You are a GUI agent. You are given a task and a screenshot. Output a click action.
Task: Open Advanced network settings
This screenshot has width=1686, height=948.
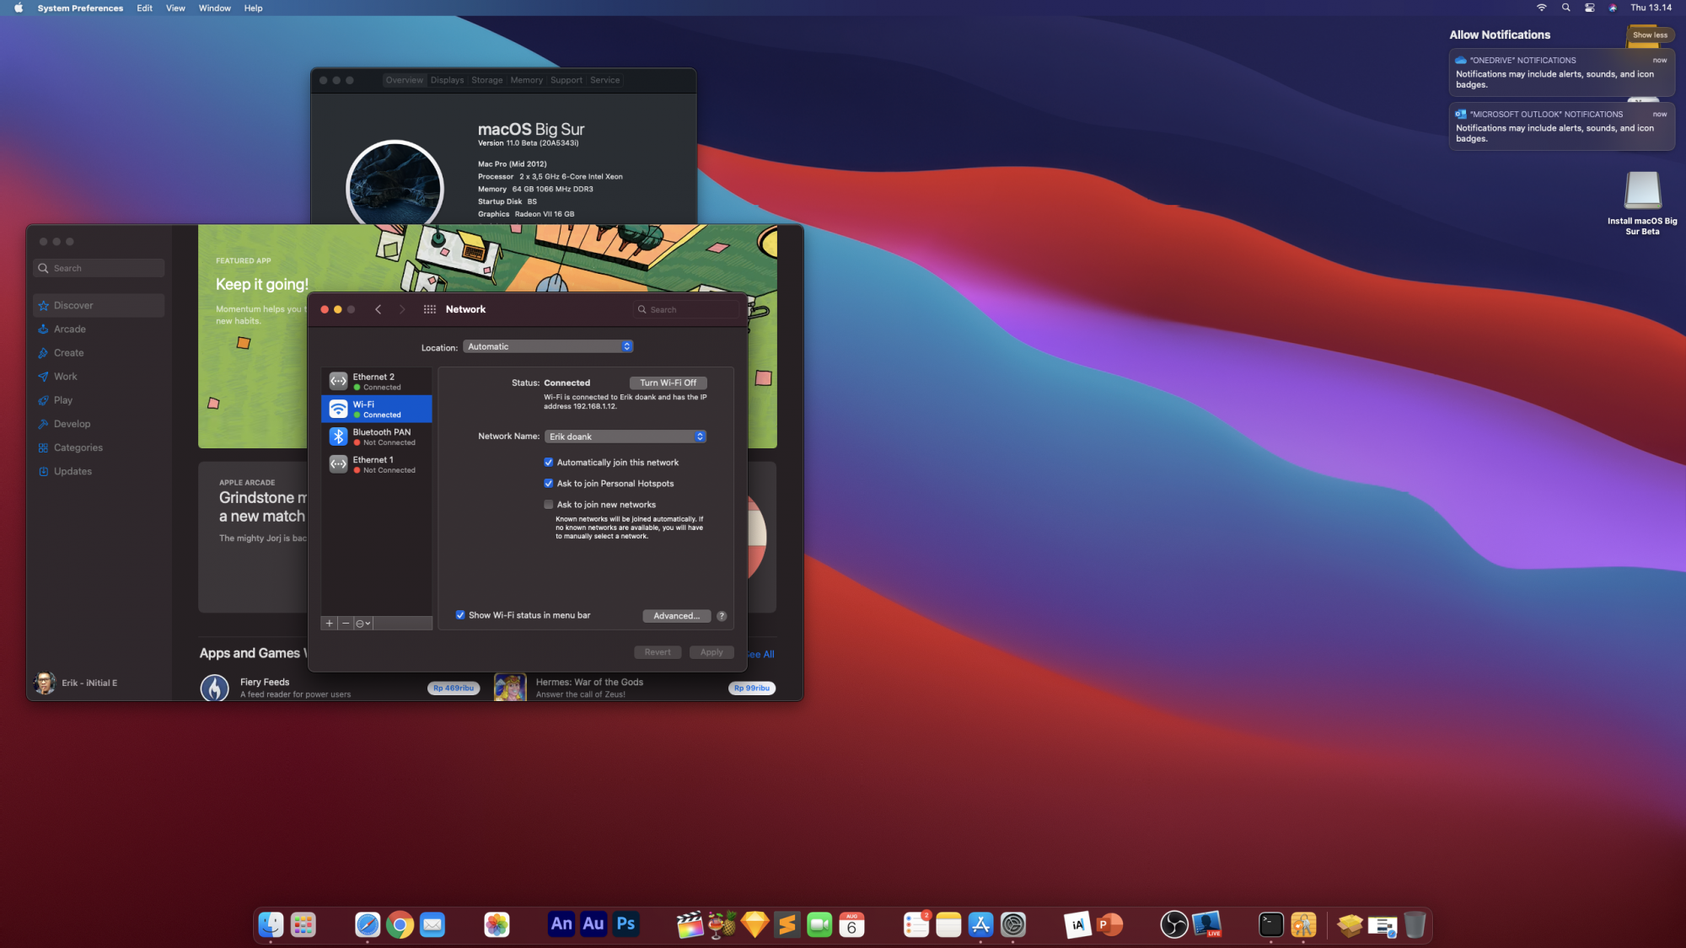677,616
